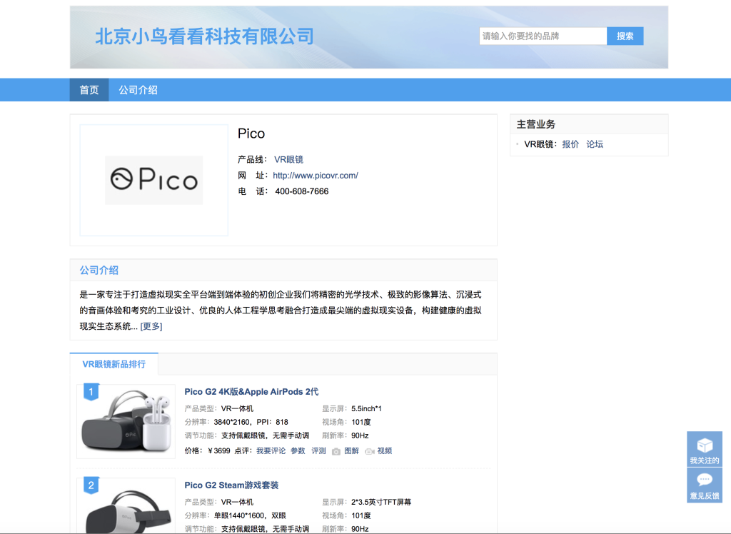Click Pico G2 4K with AirPods thumbnail

click(126, 422)
